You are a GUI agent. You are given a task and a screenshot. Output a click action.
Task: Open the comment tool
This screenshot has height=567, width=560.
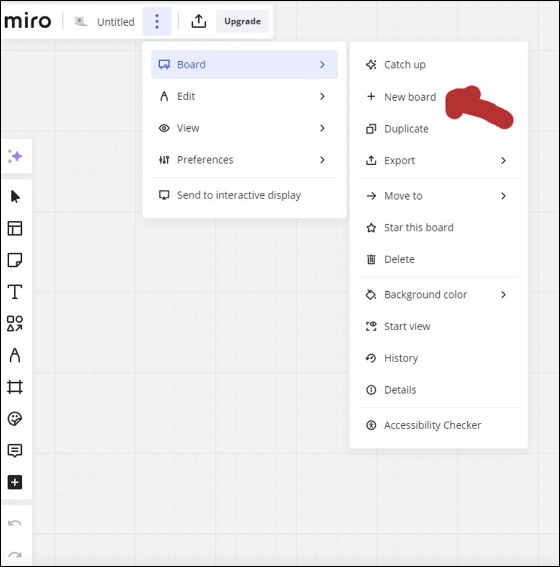tap(15, 450)
